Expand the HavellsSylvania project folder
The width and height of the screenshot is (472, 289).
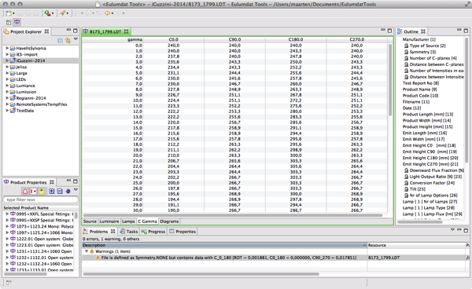coord(7,48)
